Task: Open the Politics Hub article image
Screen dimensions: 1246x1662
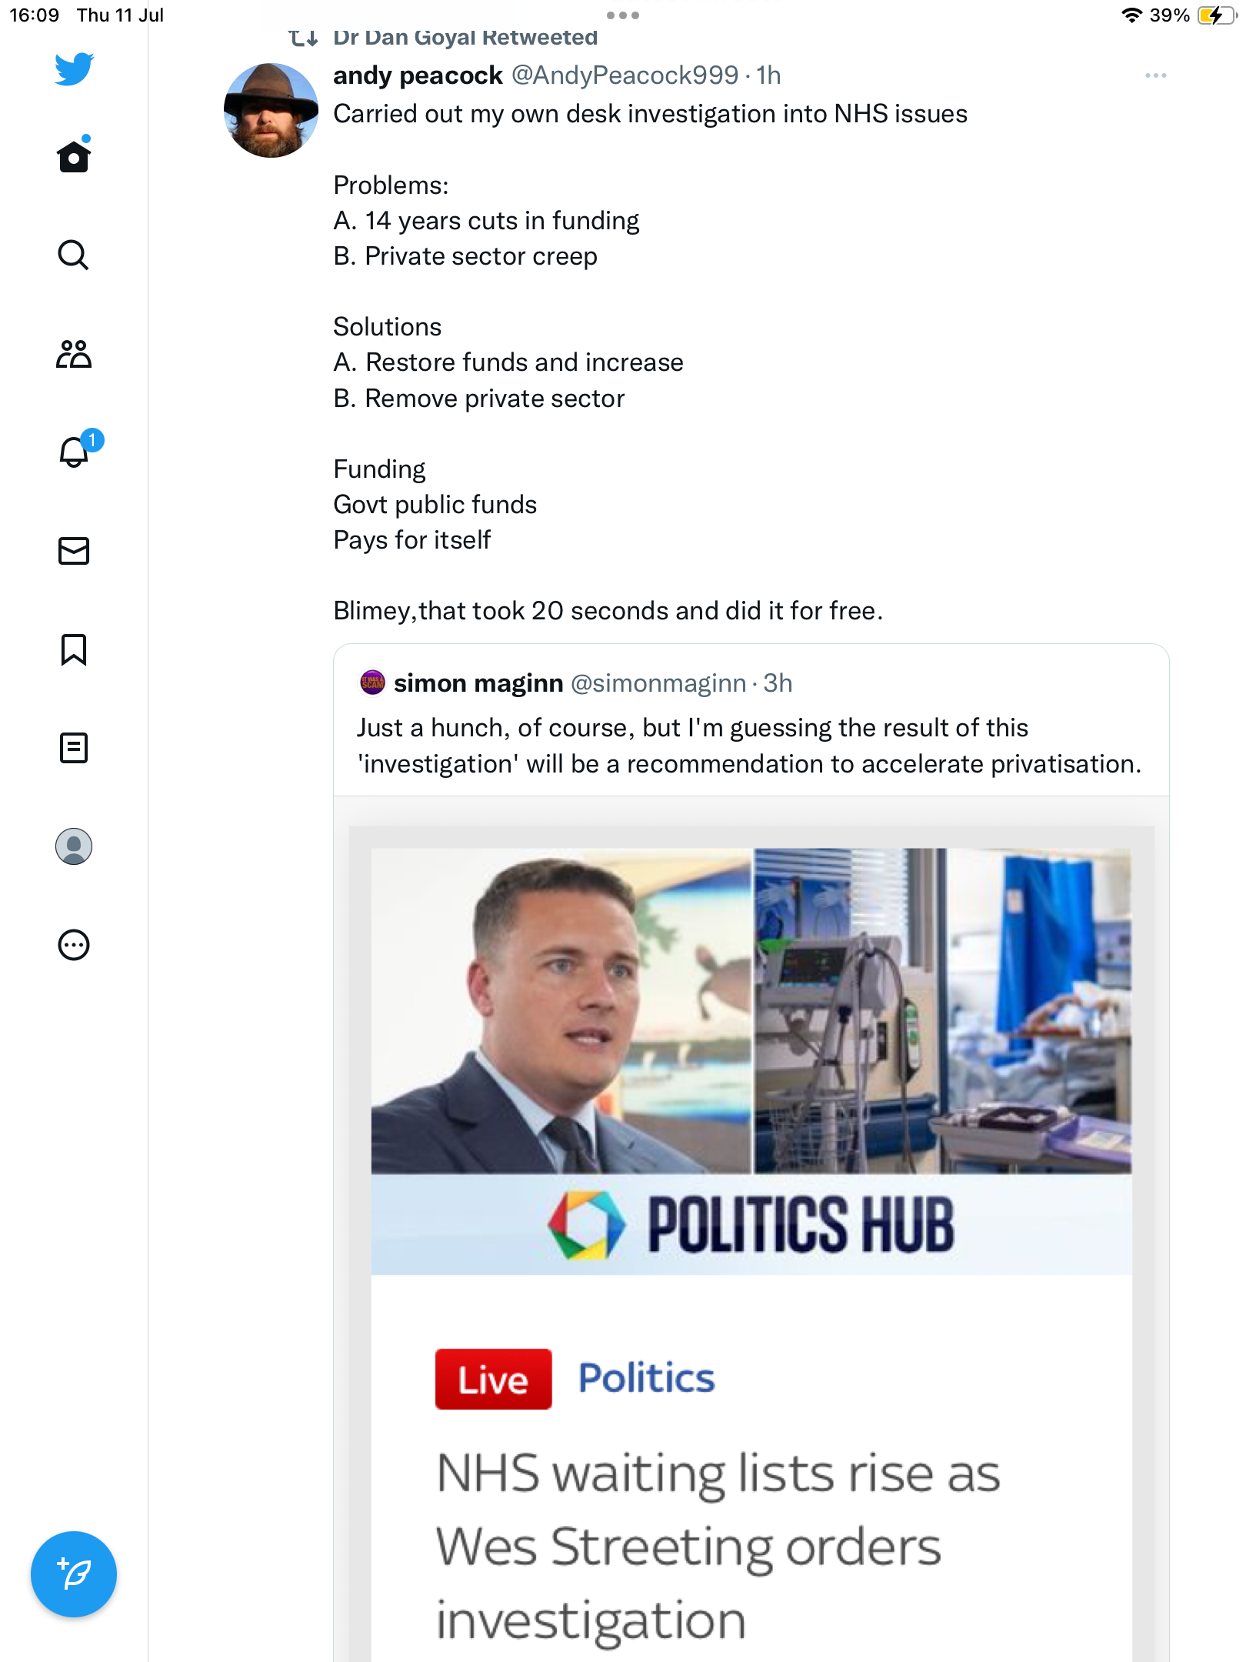Action: click(x=751, y=1060)
